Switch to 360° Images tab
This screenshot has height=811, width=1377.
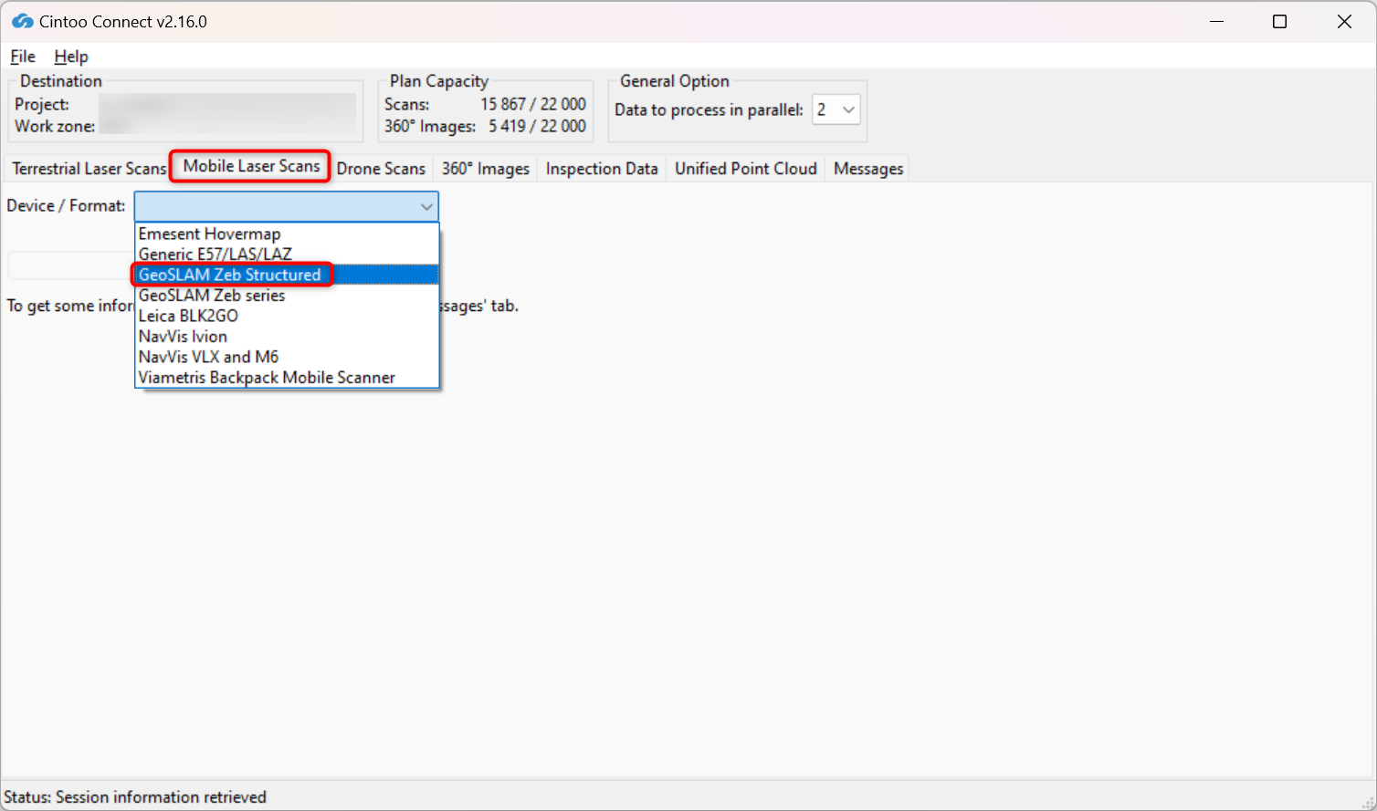(486, 169)
